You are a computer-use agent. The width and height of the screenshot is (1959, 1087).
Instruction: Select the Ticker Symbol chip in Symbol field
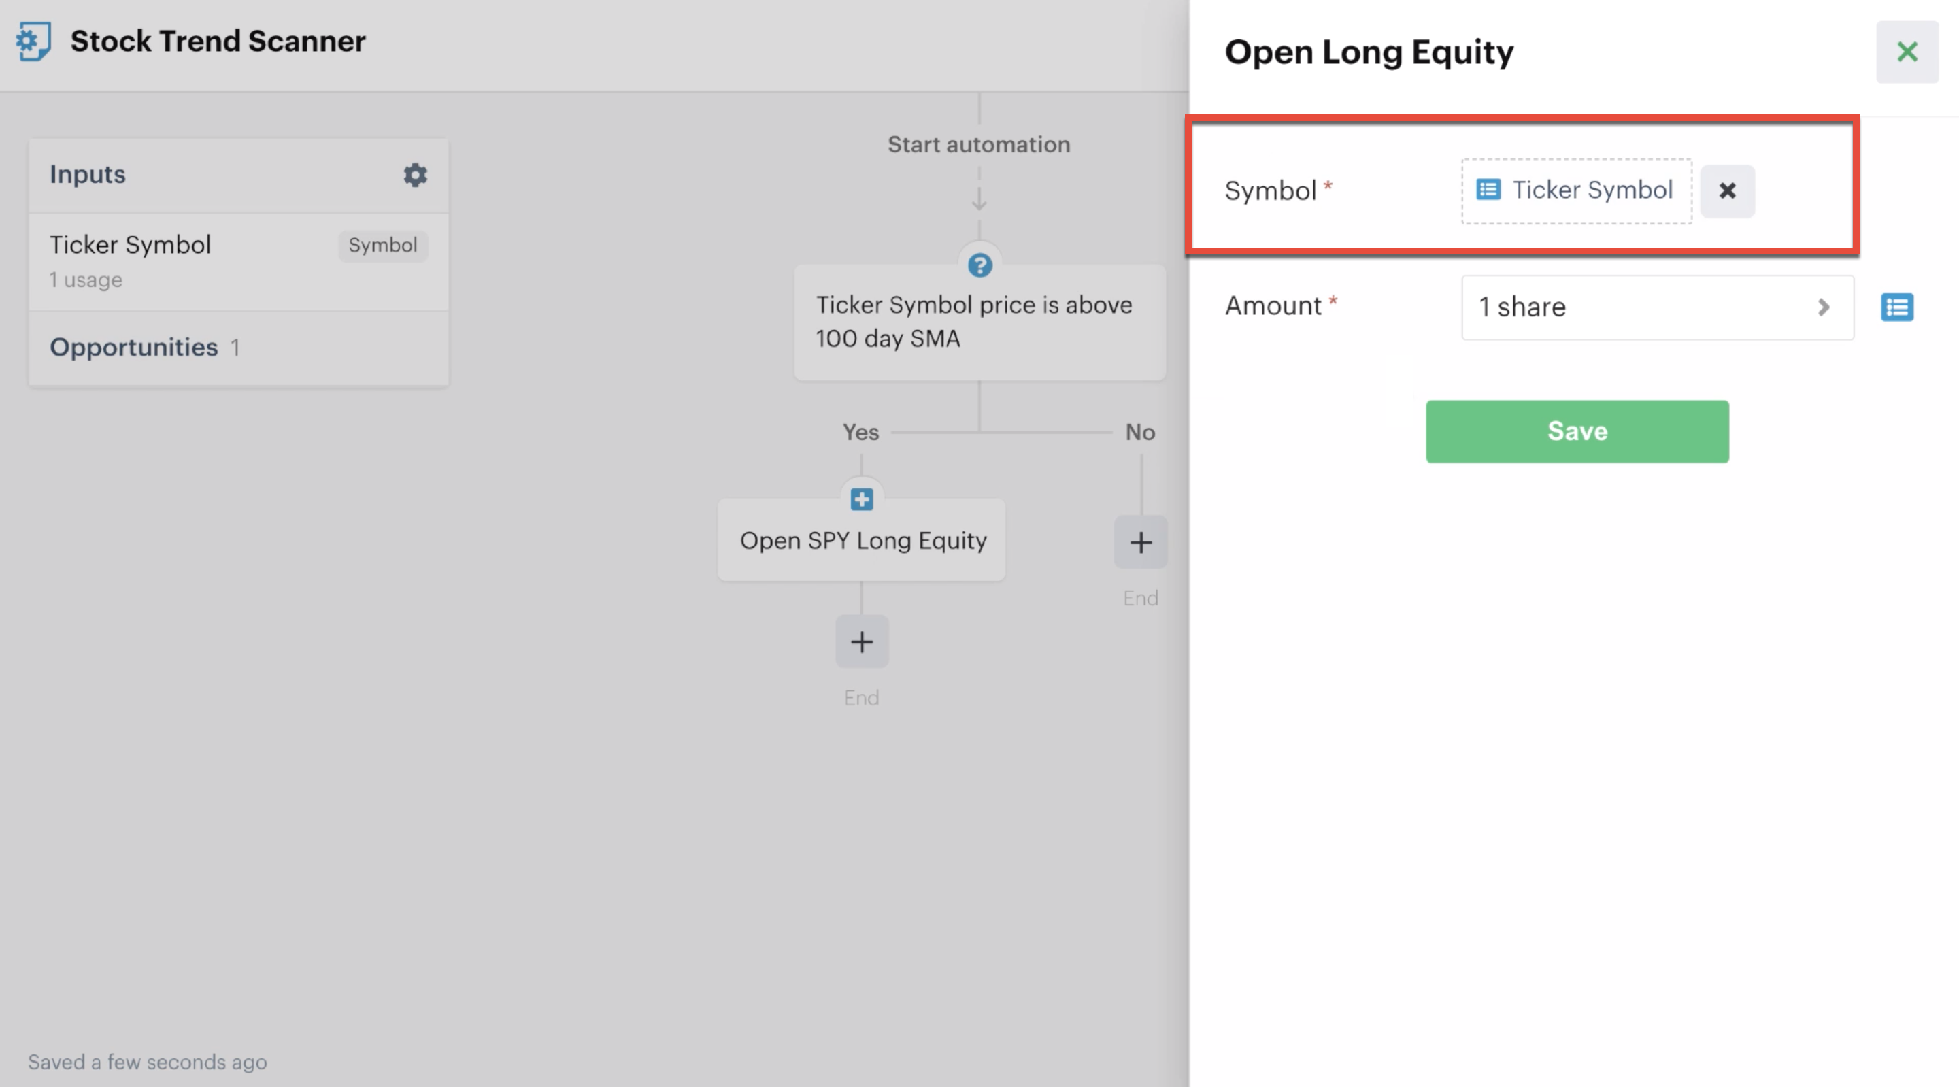coord(1577,191)
